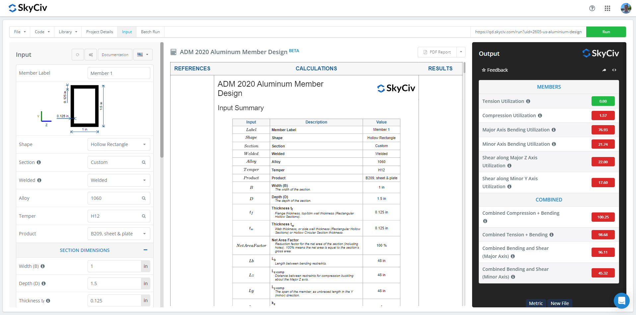The width and height of the screenshot is (636, 315).
Task: Click the share arrow in Output panel
Action: coord(604,70)
